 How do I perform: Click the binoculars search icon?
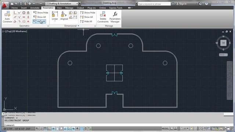click(173, 4)
